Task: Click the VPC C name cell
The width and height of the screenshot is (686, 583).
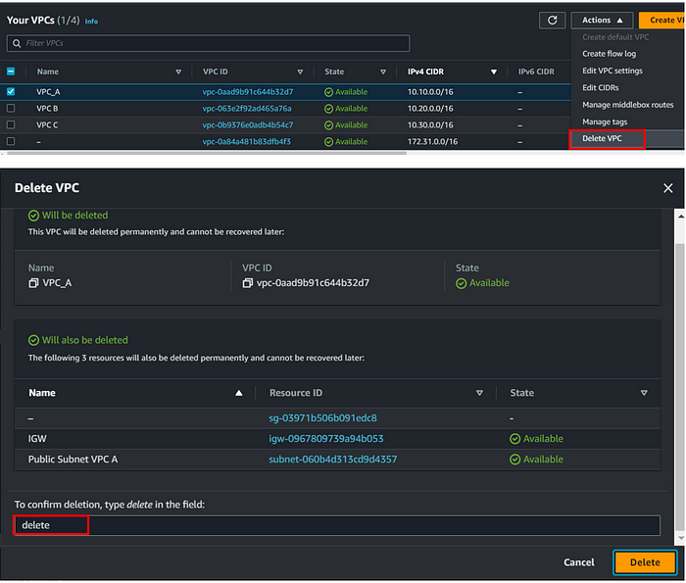Action: (x=47, y=125)
